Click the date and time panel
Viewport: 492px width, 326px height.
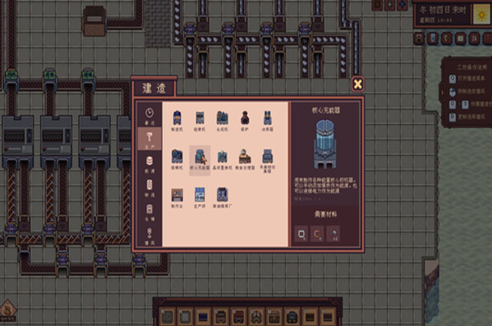click(x=443, y=14)
